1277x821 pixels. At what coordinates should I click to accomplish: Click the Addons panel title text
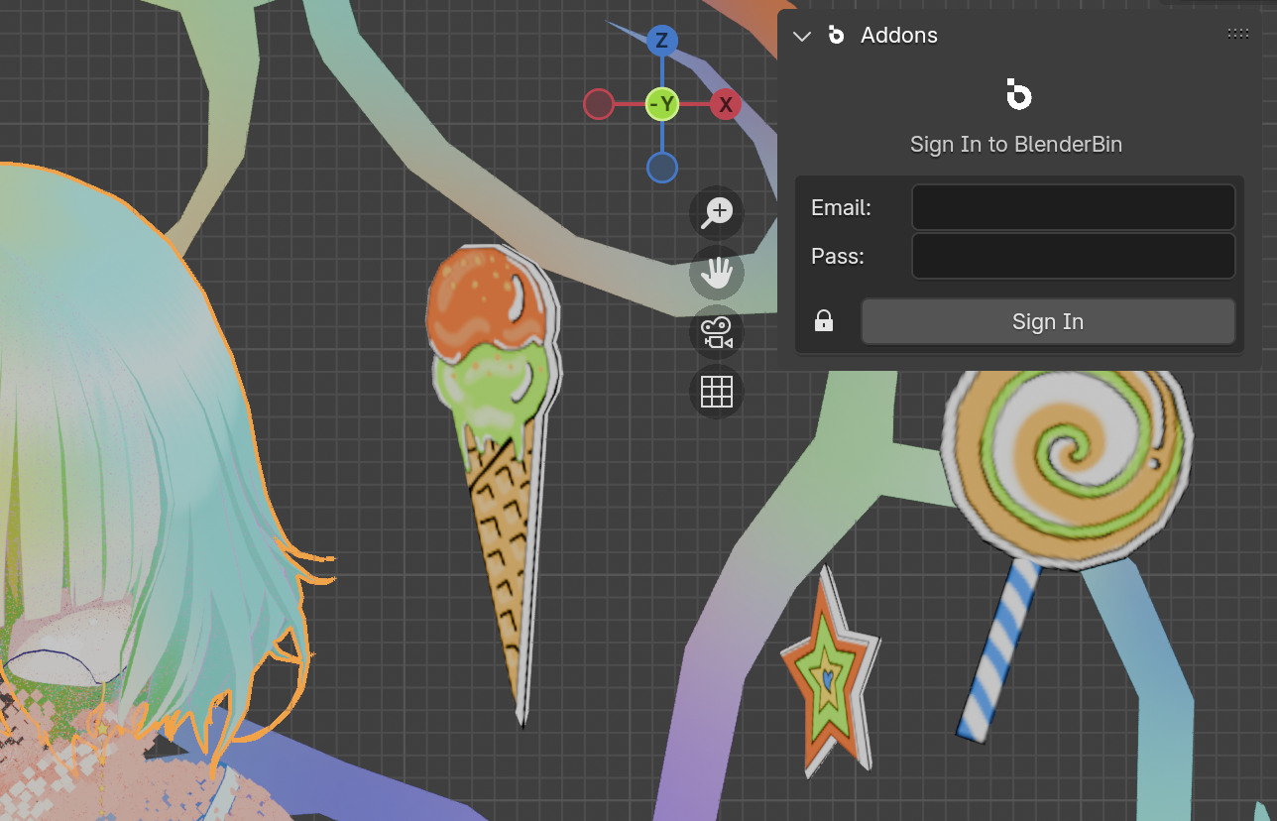point(898,36)
